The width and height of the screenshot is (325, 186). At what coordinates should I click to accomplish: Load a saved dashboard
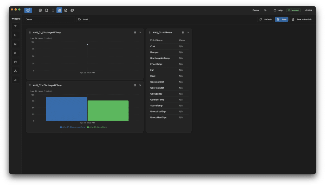click(x=83, y=19)
